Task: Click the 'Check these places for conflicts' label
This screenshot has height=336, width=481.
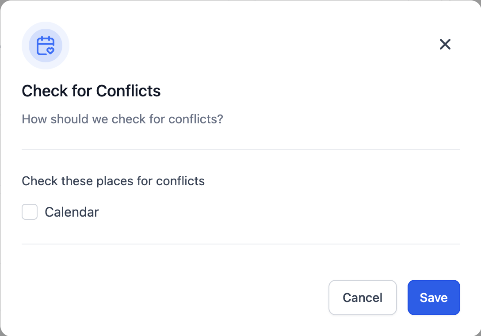Action: pos(113,181)
